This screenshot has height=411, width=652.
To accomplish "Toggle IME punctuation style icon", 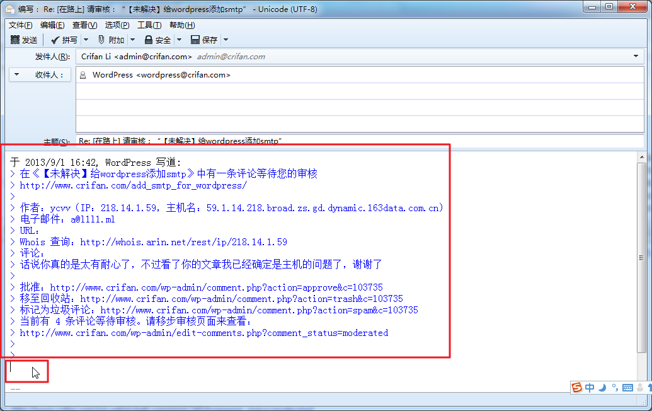I will tap(615, 388).
